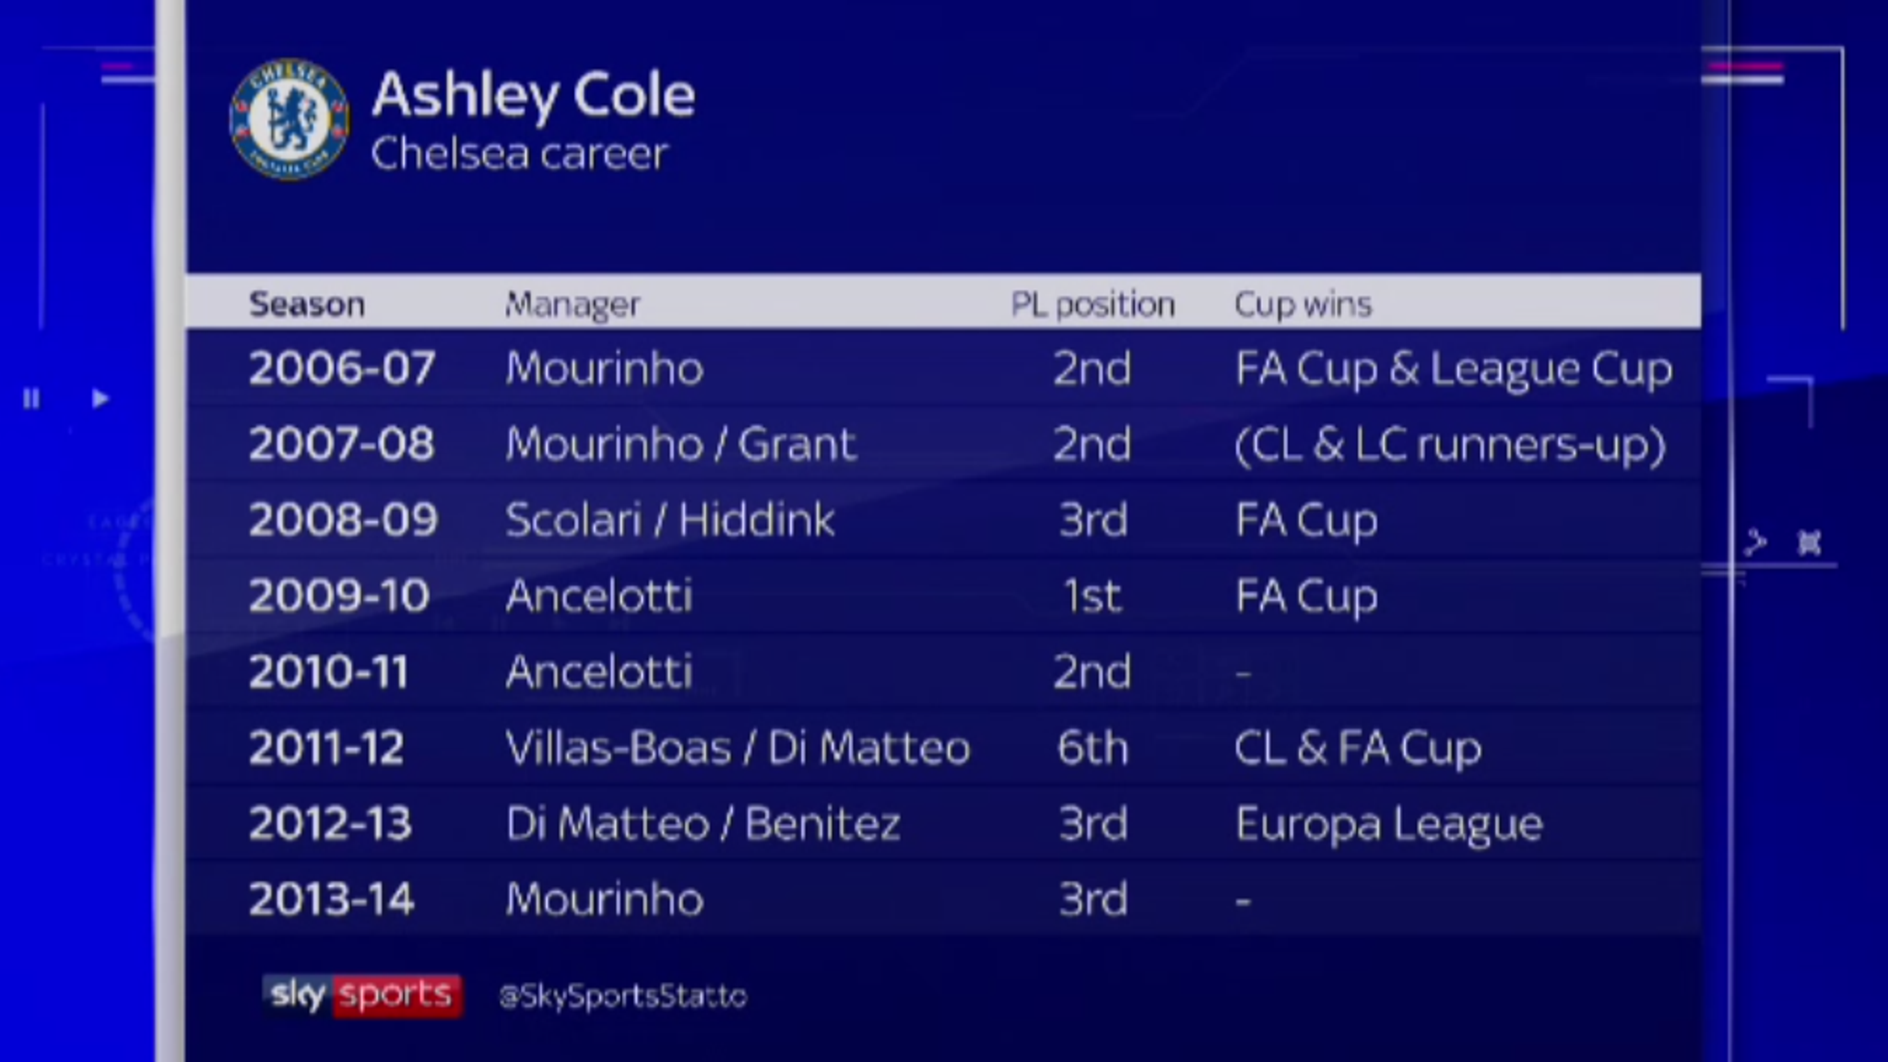Select the PL position column header
The height and width of the screenshot is (1062, 1888).
coord(1092,304)
